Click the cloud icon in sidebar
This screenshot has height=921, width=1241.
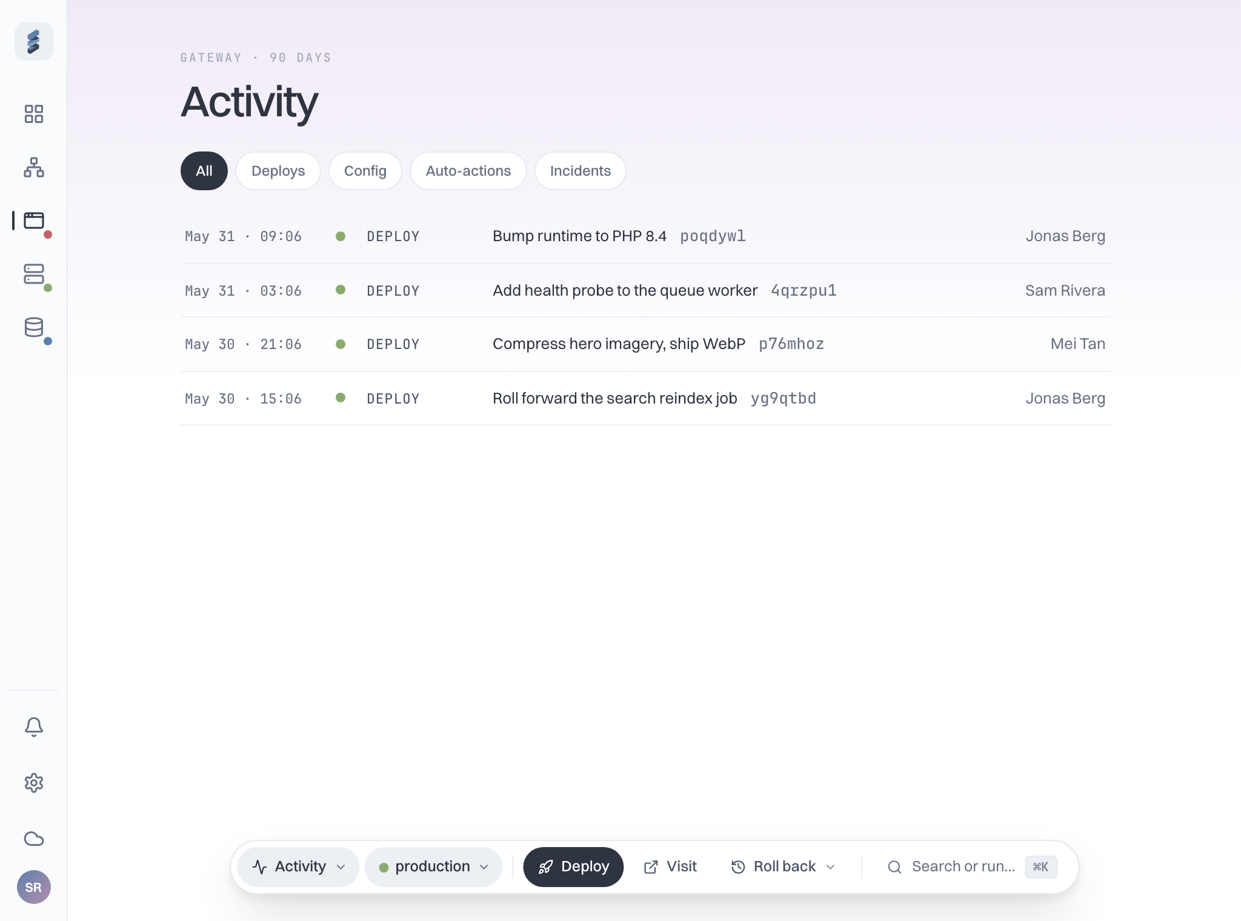34,839
